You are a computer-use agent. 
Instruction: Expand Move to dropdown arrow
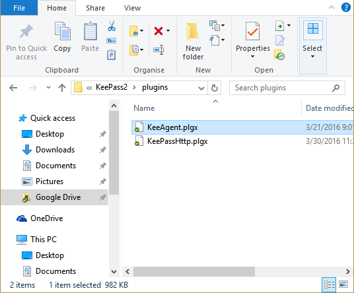click(142, 30)
